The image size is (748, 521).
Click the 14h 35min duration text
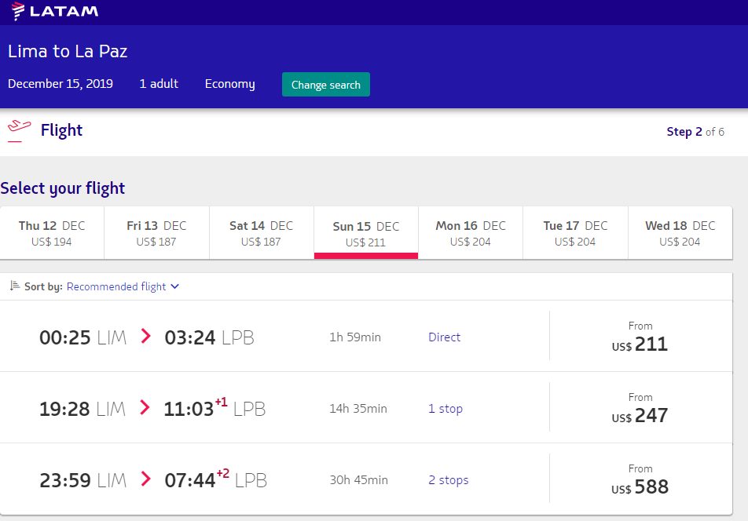coord(357,409)
